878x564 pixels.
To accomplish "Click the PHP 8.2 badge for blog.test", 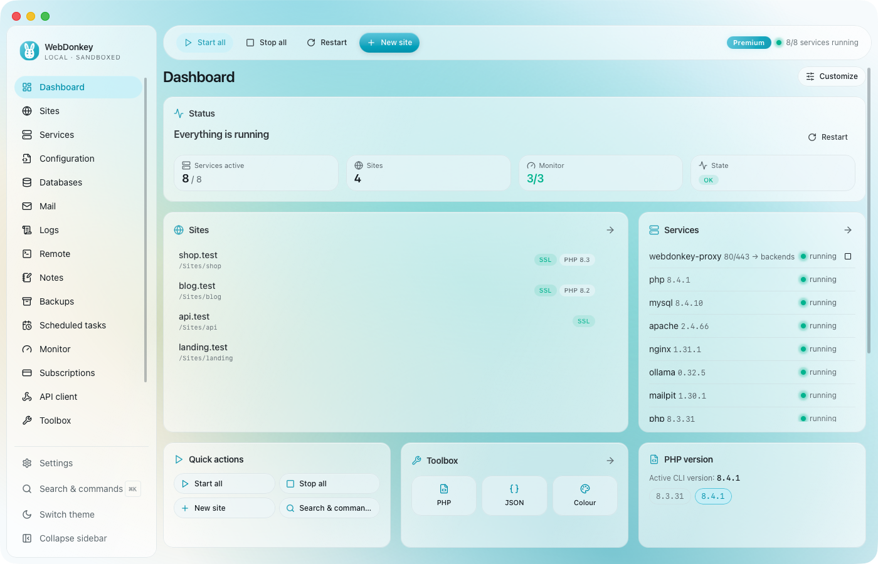I will (x=577, y=291).
